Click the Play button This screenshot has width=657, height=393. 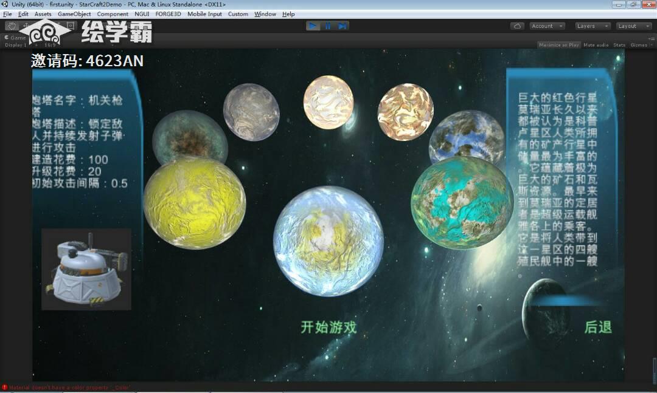[x=313, y=26]
